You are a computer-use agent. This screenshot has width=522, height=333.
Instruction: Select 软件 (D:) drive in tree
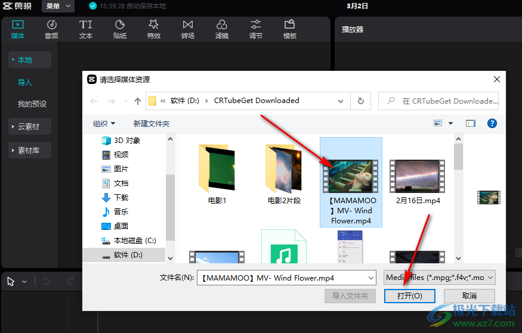click(x=124, y=254)
